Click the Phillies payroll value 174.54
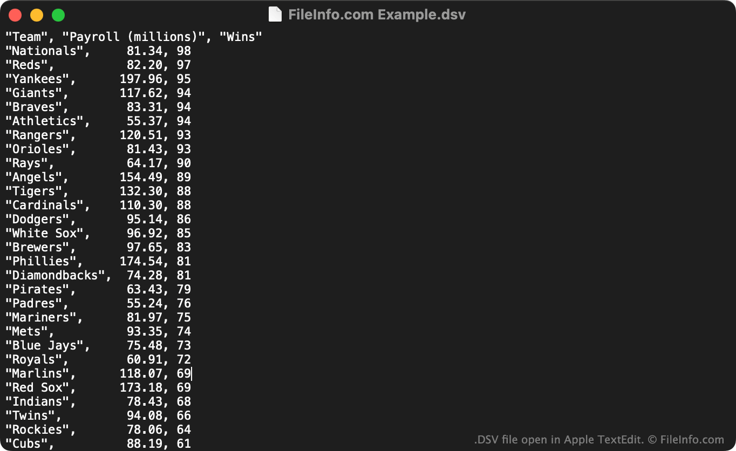This screenshot has width=736, height=451. 141,262
